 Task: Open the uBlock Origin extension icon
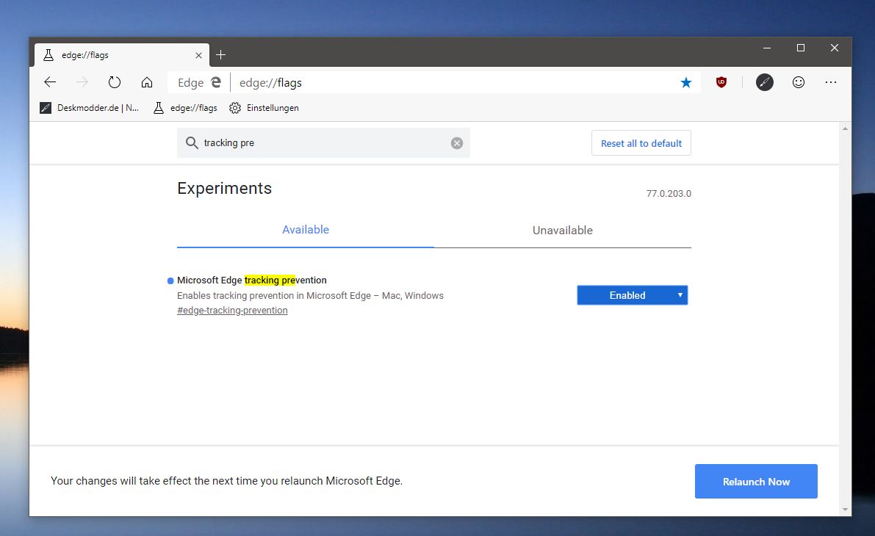[721, 82]
